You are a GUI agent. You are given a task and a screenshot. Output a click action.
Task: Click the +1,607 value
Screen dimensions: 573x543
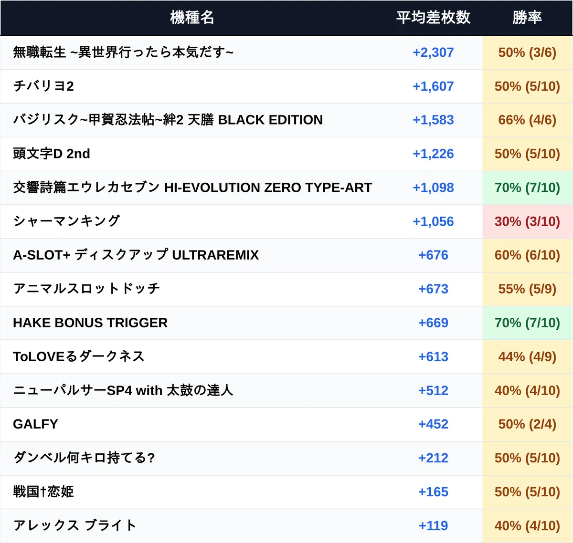433,86
